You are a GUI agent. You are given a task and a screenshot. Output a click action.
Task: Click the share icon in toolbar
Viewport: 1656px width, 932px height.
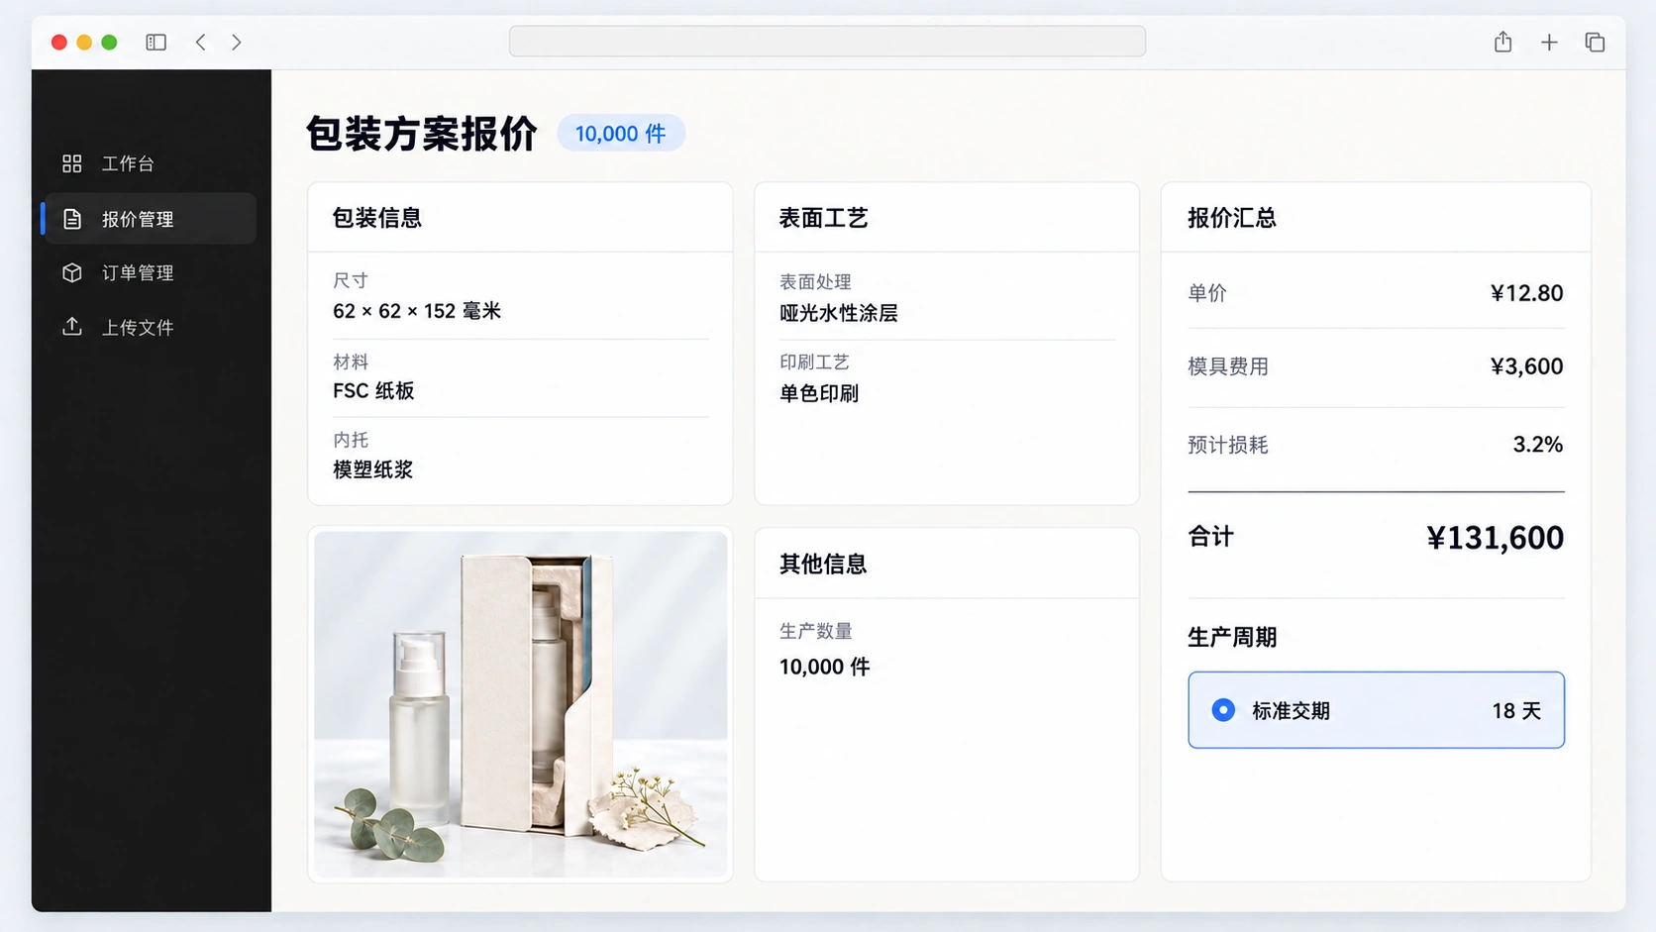pos(1502,42)
